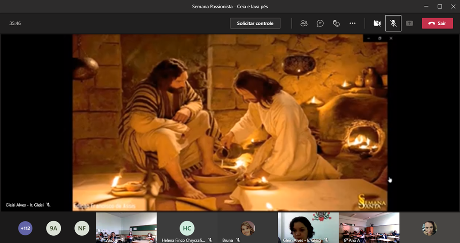Screen dimensions: 460x243
Task: Select the 9A participant avatar
Action: 53,228
